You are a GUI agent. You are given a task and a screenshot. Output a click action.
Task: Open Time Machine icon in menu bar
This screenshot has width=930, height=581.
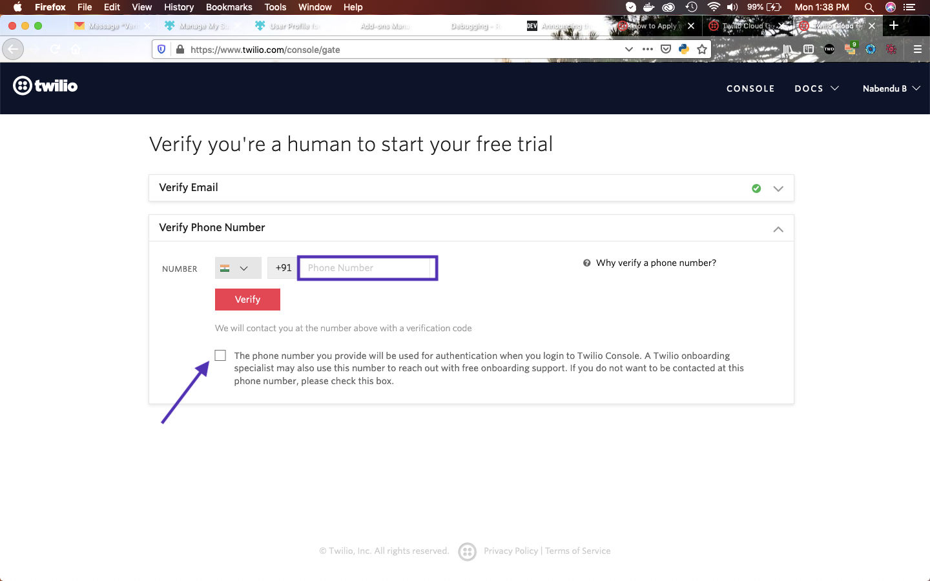(x=691, y=7)
